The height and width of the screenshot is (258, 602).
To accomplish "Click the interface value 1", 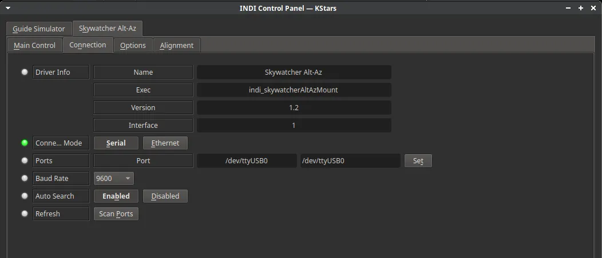I will tap(294, 125).
